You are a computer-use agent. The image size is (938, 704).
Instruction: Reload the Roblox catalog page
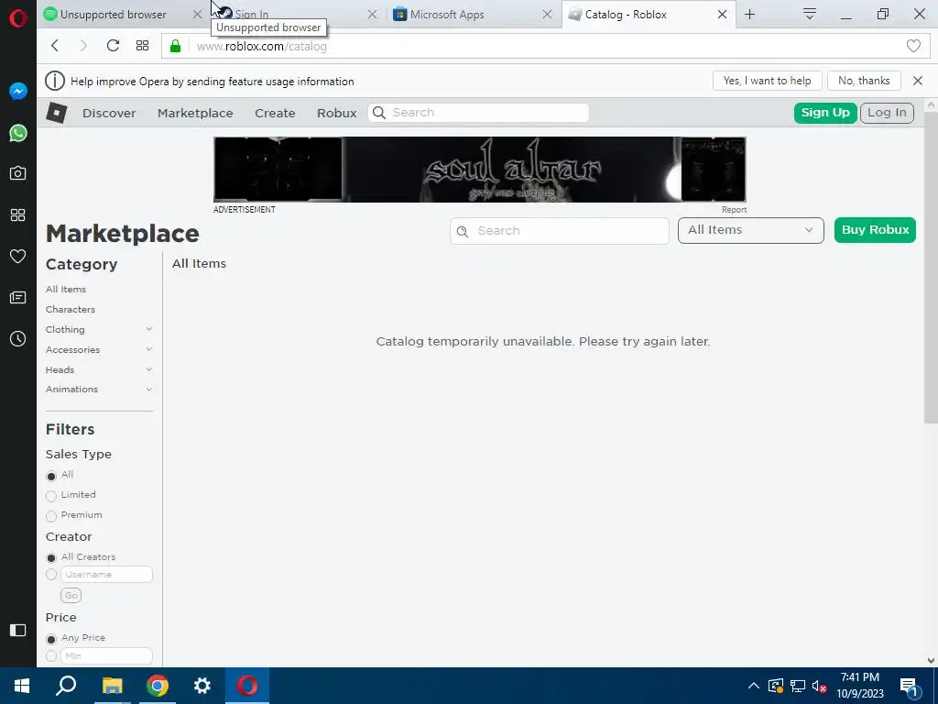click(113, 46)
